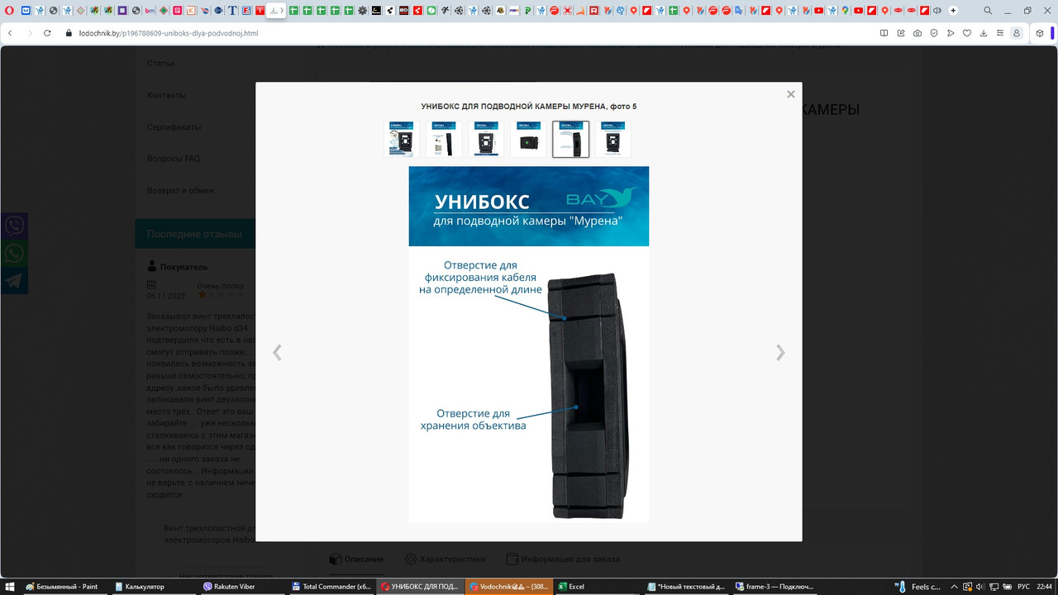Open extensions cube icon

(x=1040, y=33)
